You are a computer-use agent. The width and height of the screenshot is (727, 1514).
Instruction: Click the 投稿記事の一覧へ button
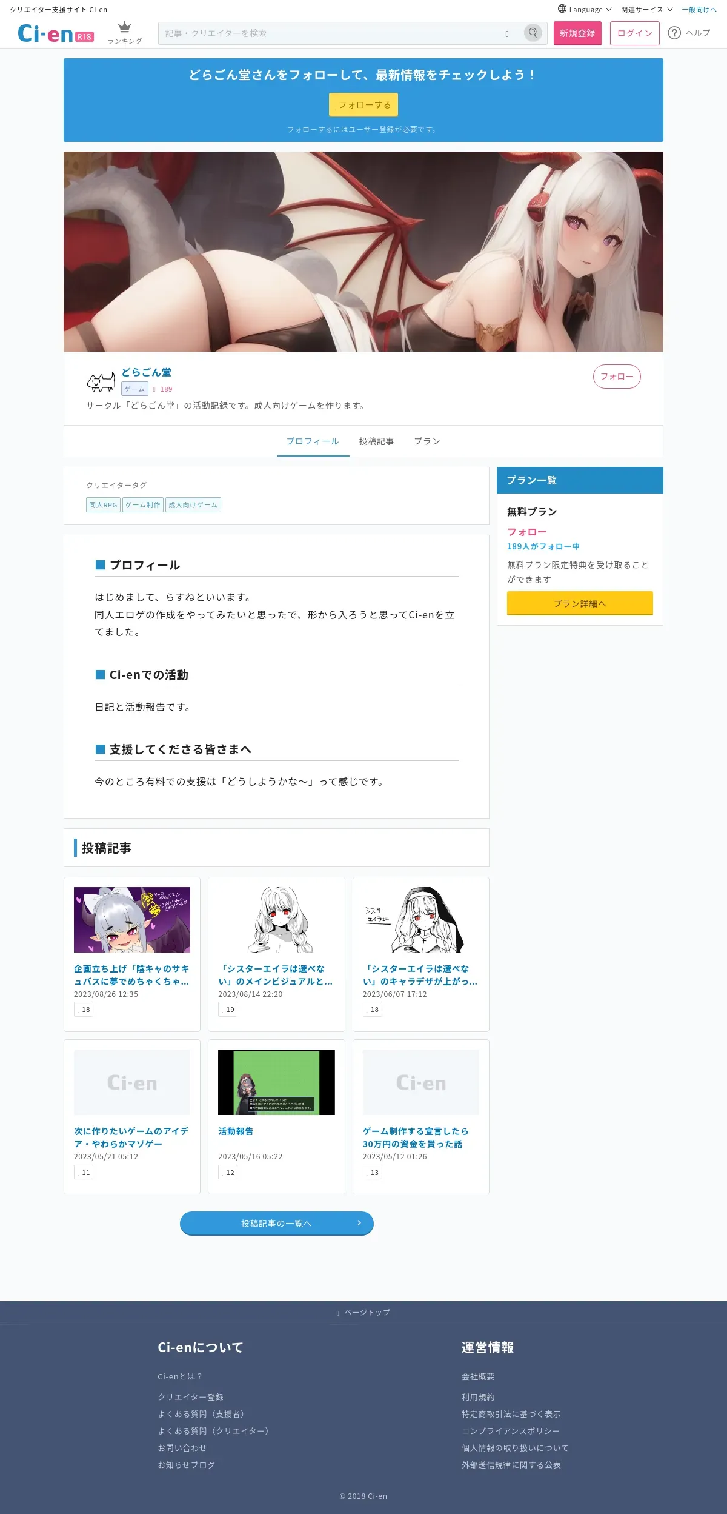276,1224
